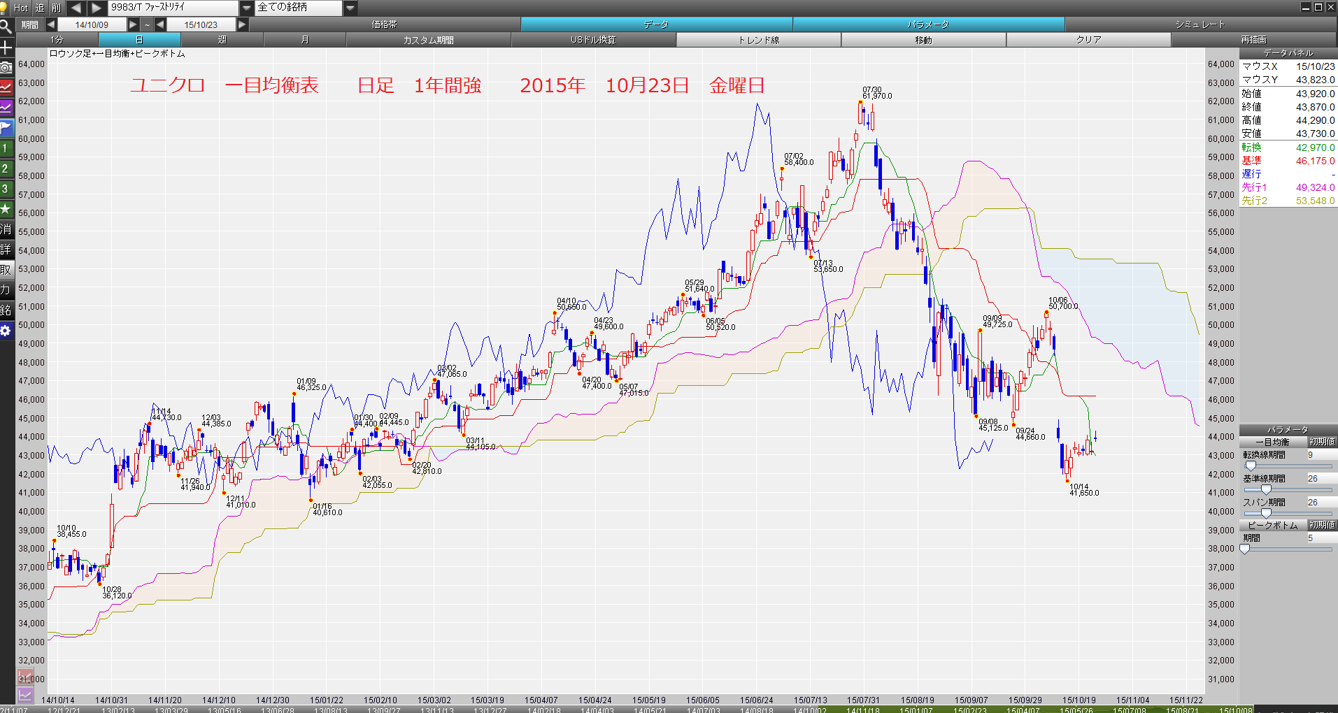
Task: Select the 月 monthly timeframe
Action: 304,40
